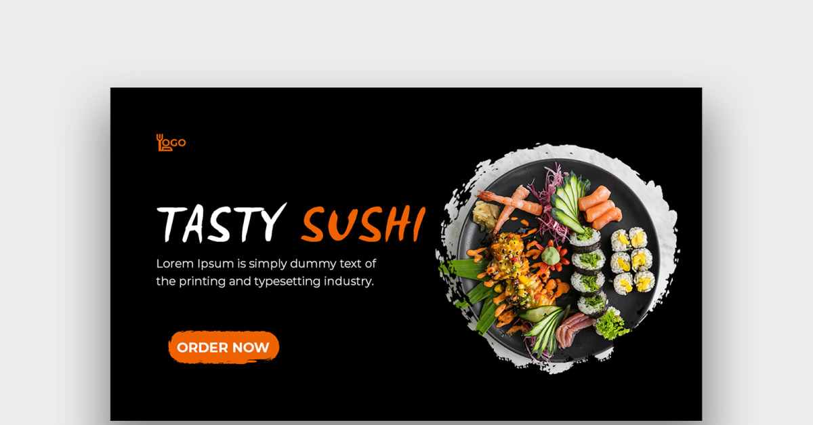Select the orange SUSHI heading word
This screenshot has height=425, width=813.
(363, 224)
